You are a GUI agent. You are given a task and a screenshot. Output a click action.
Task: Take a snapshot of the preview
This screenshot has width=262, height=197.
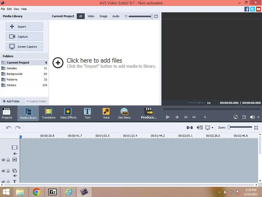[x=244, y=117]
